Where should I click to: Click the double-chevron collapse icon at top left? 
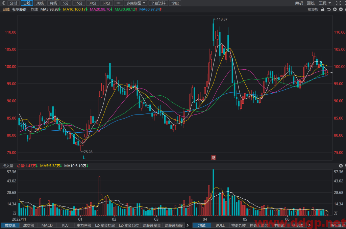3,3
